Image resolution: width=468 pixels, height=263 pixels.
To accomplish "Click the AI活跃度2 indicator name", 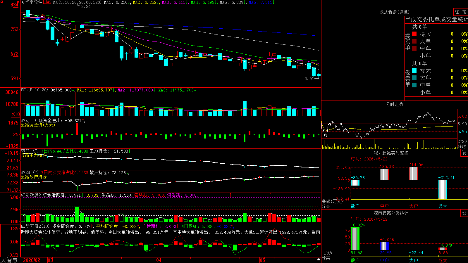I will point(31,195).
